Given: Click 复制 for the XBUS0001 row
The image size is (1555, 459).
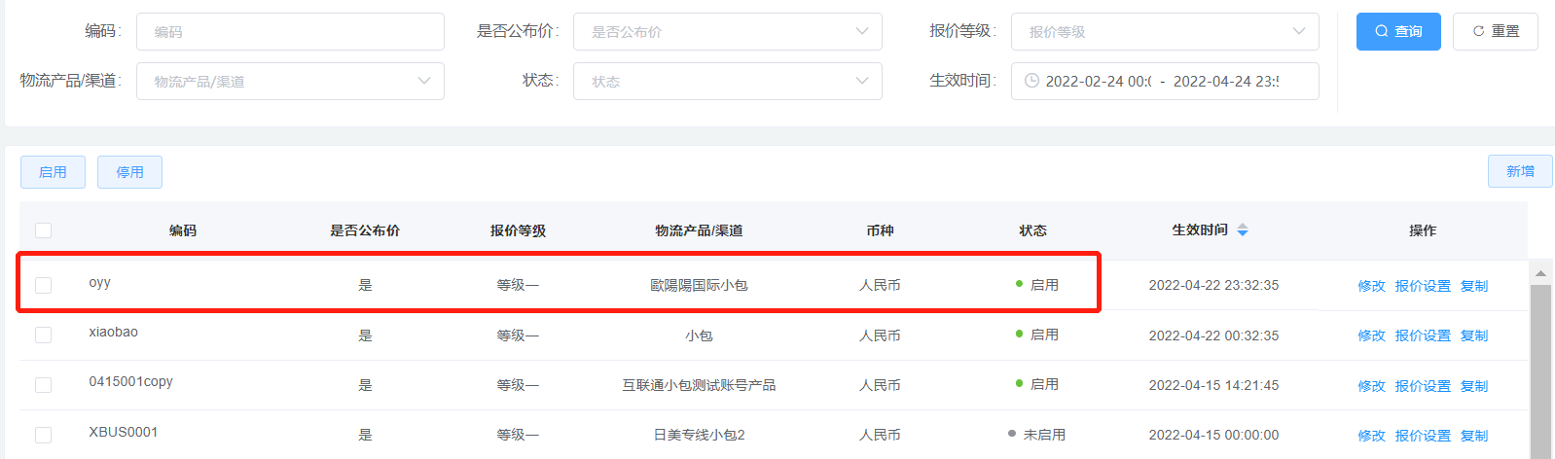Looking at the screenshot, I should pyautogui.click(x=1473, y=436).
